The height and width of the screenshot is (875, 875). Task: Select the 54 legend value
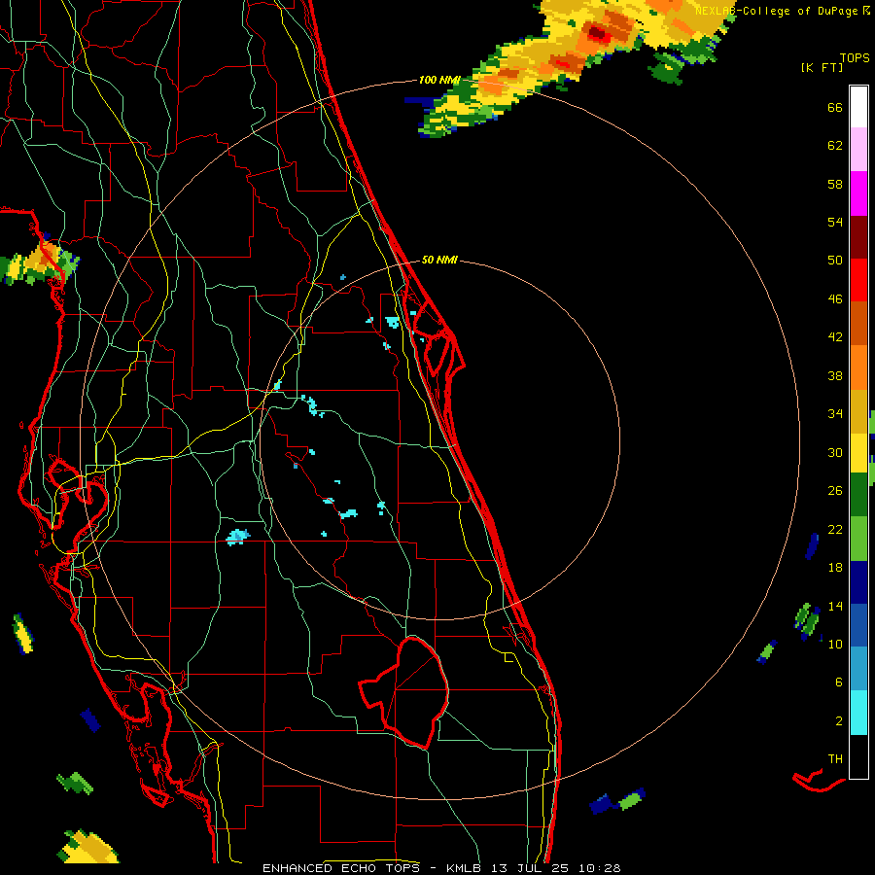tap(835, 222)
